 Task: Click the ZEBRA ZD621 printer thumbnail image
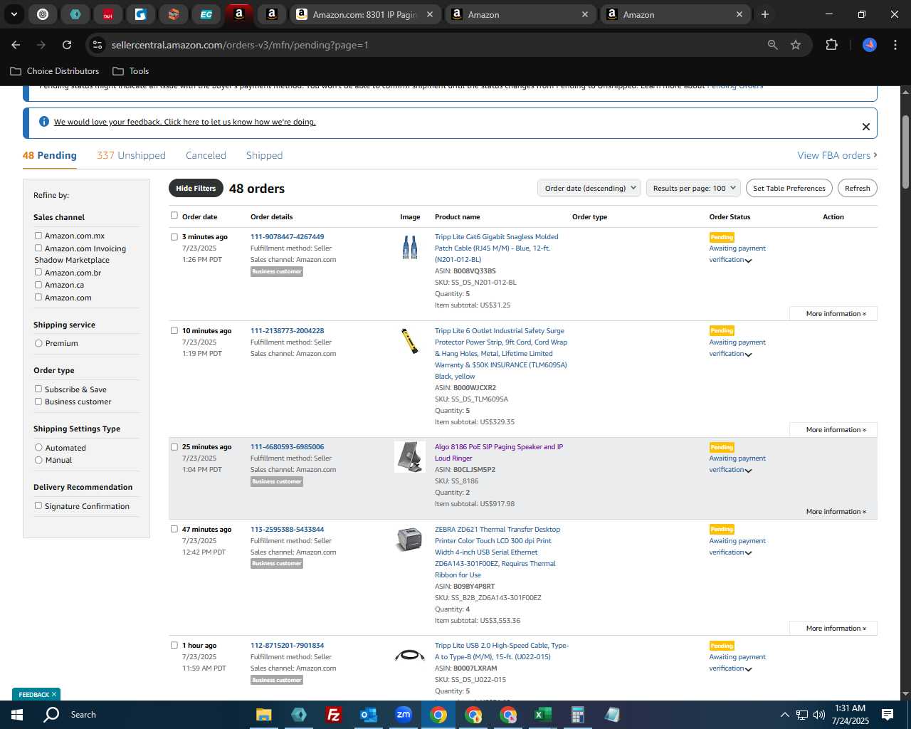tap(409, 539)
